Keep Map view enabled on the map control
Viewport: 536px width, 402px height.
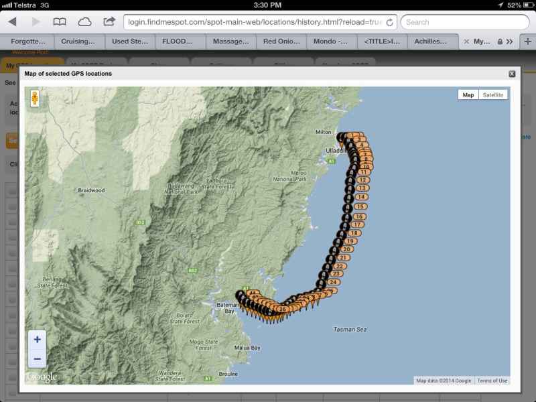pyautogui.click(x=468, y=94)
